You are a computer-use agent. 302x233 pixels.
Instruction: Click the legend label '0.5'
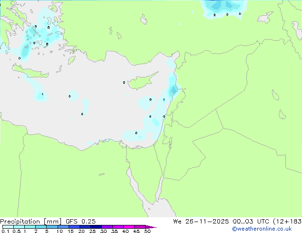tap(16, 231)
